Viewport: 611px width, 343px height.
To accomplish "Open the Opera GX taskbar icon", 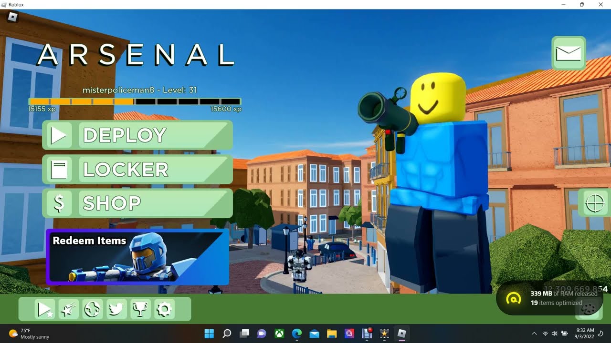I will 349,333.
